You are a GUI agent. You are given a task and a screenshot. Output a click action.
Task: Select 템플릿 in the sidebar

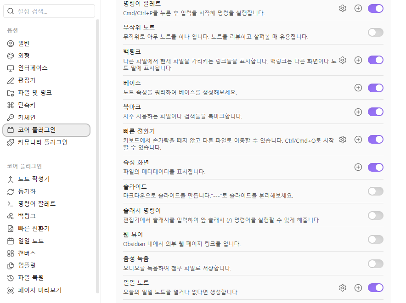click(x=46, y=265)
